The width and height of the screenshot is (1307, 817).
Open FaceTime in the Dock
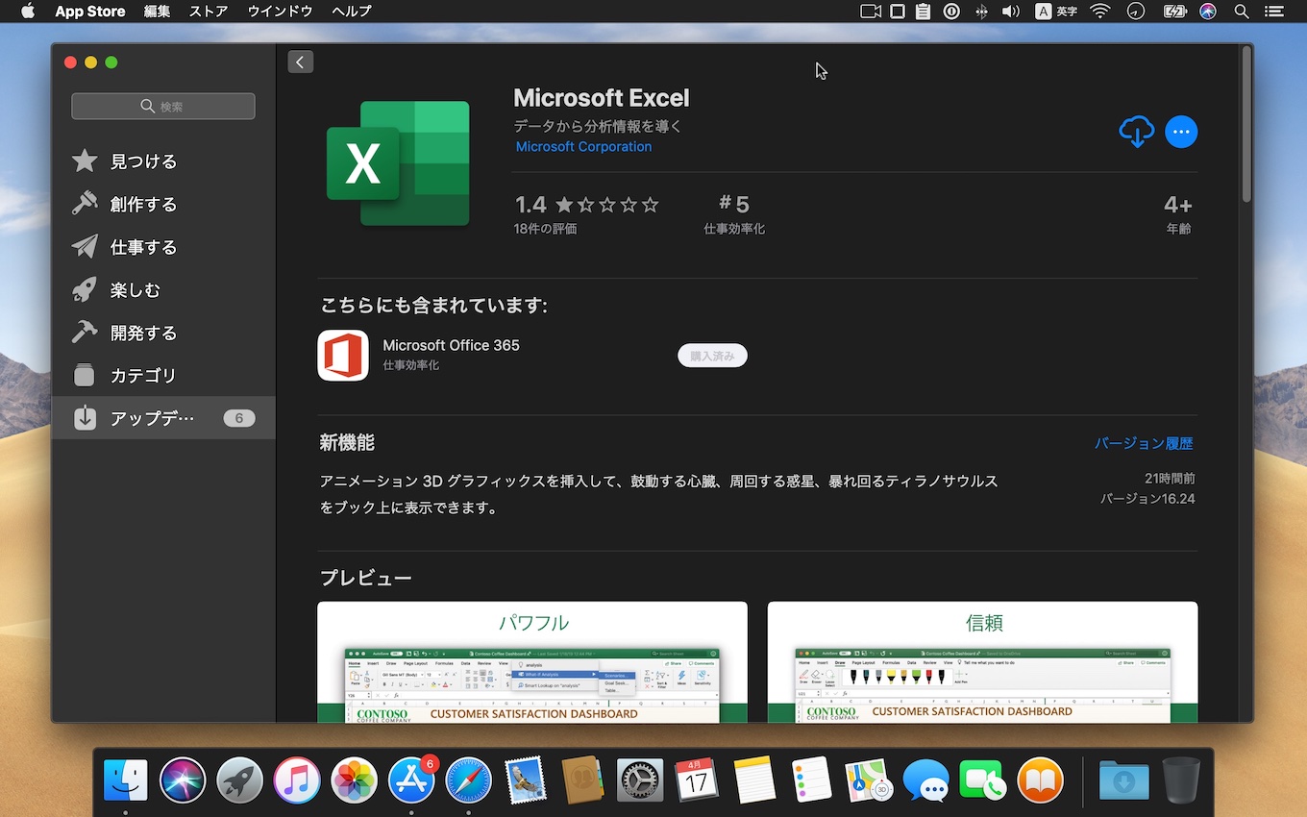[982, 780]
